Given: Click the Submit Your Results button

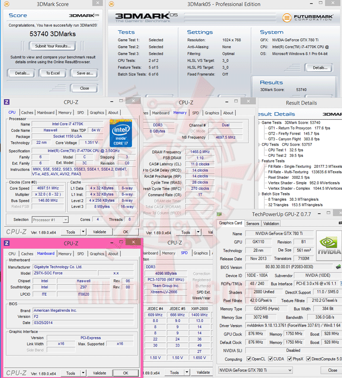Looking at the screenshot, I should pyautogui.click(x=53, y=46).
